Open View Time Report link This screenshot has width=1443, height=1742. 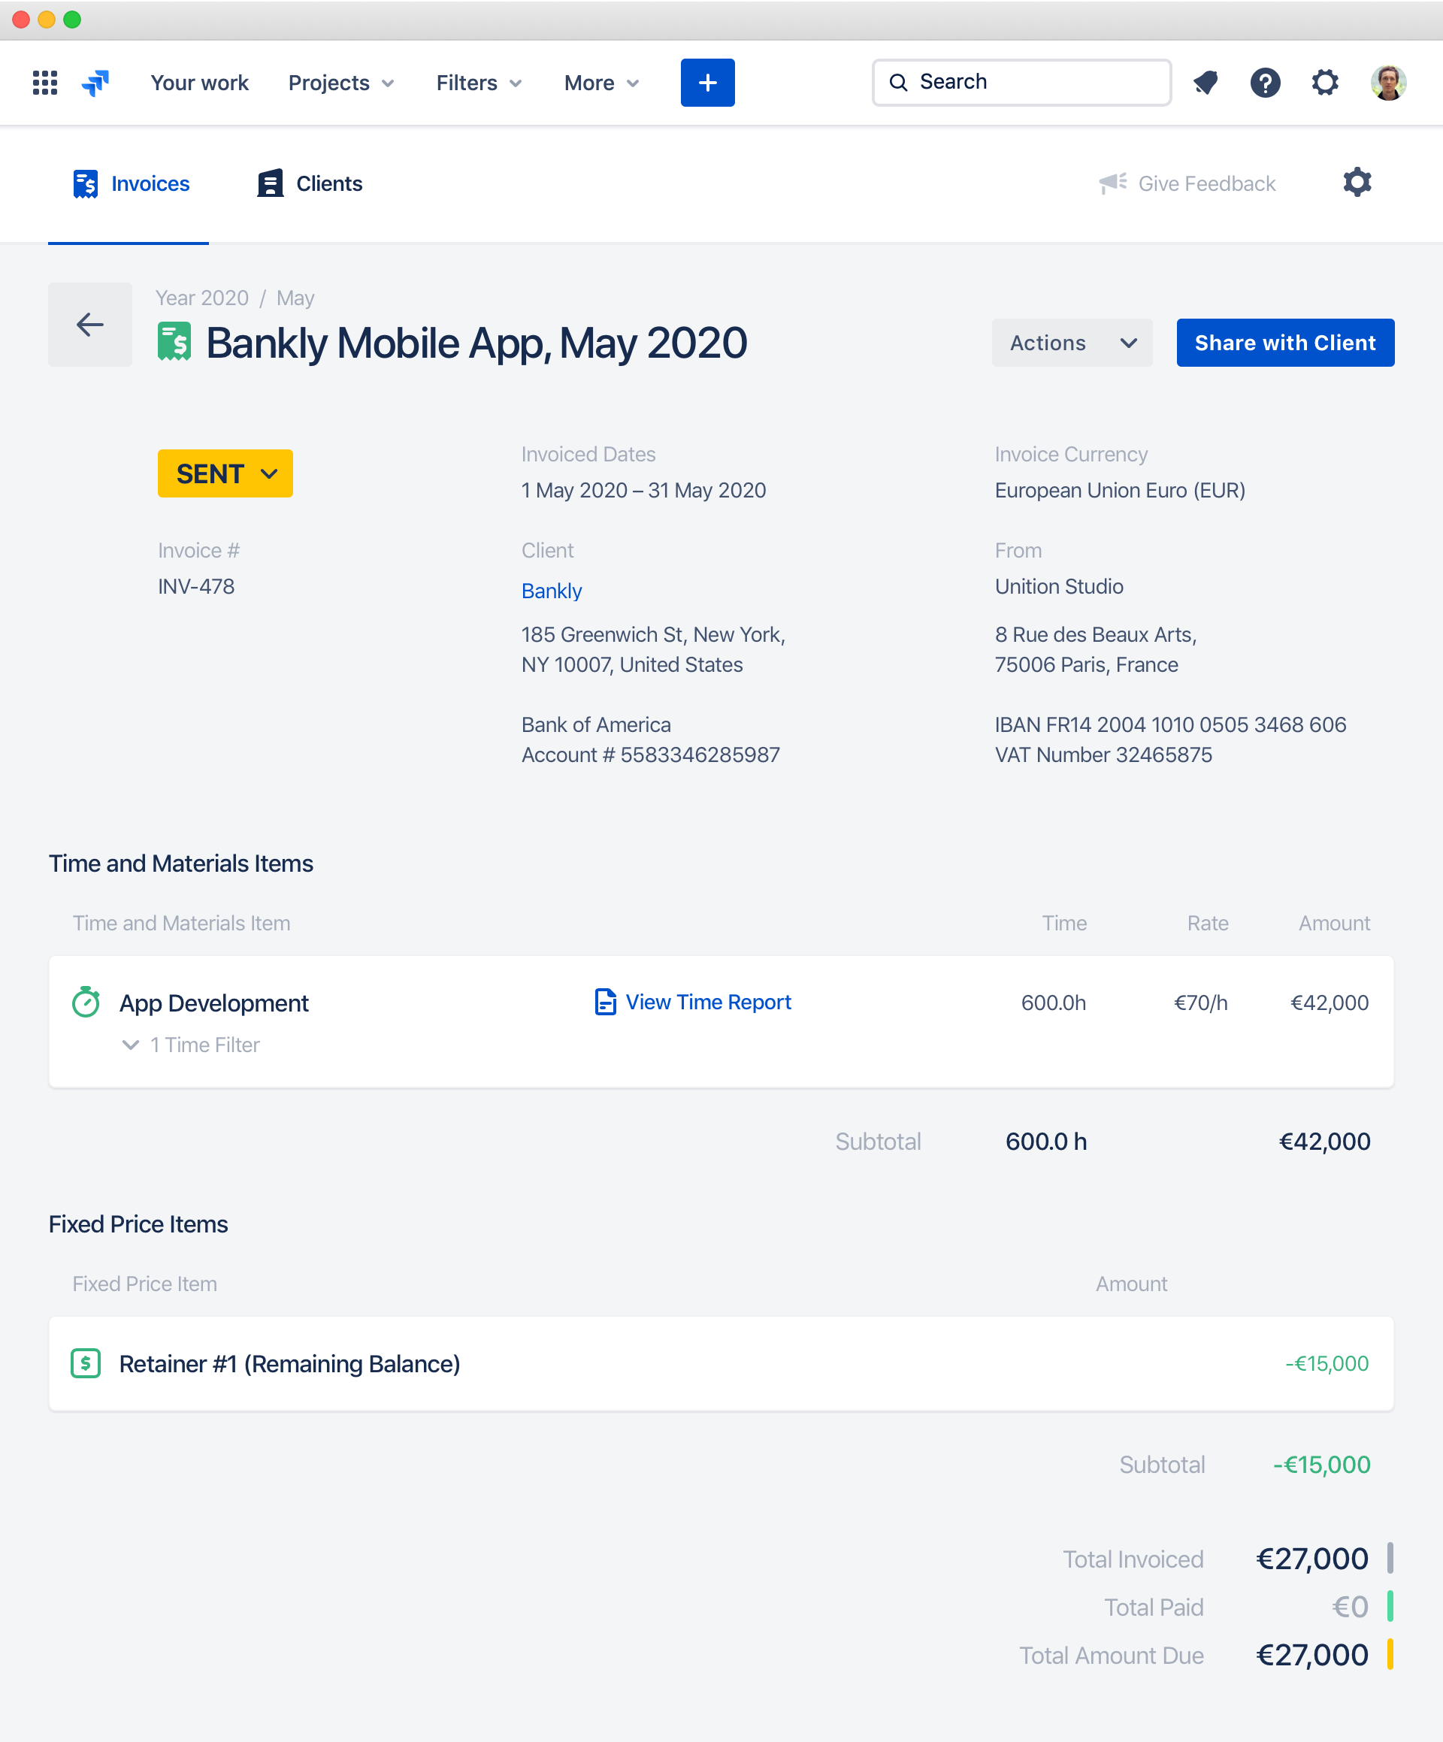(x=708, y=1002)
